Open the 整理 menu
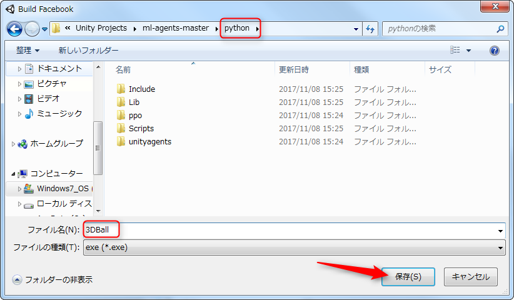This screenshot has height=300, width=514. (28, 51)
